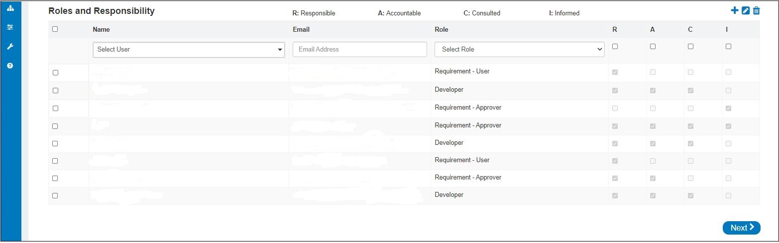Viewport: 779px width, 243px height.
Task: Click the Role column header
Action: click(441, 30)
